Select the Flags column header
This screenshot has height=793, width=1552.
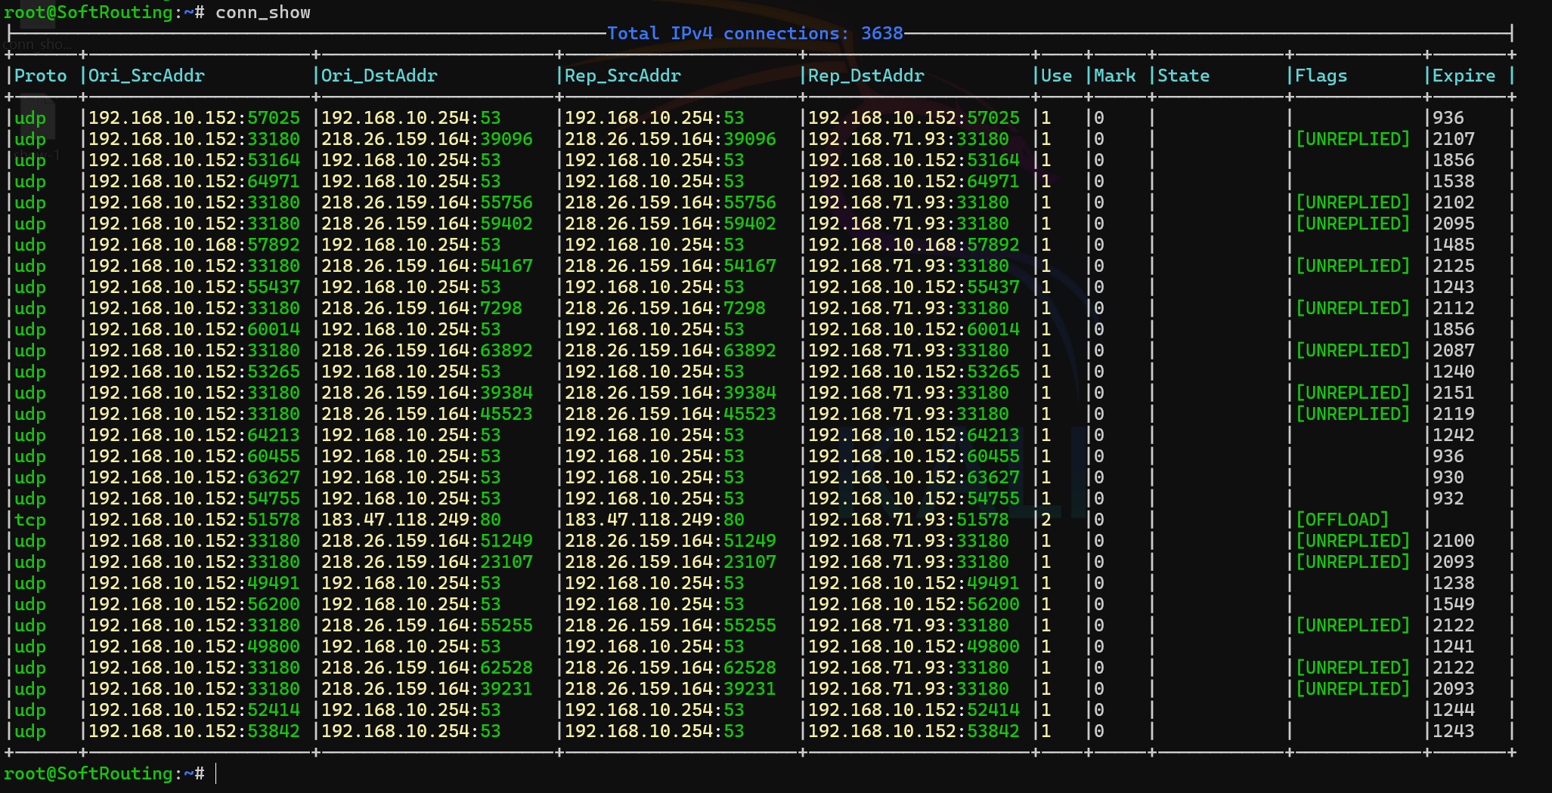[1321, 76]
